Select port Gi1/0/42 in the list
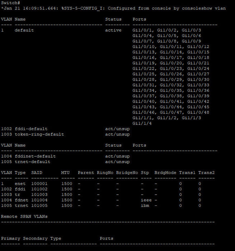This screenshot has width=235, height=251. click(x=198, y=101)
